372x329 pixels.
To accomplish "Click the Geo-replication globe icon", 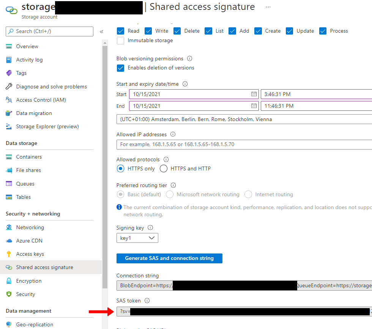I will [x=9, y=324].
